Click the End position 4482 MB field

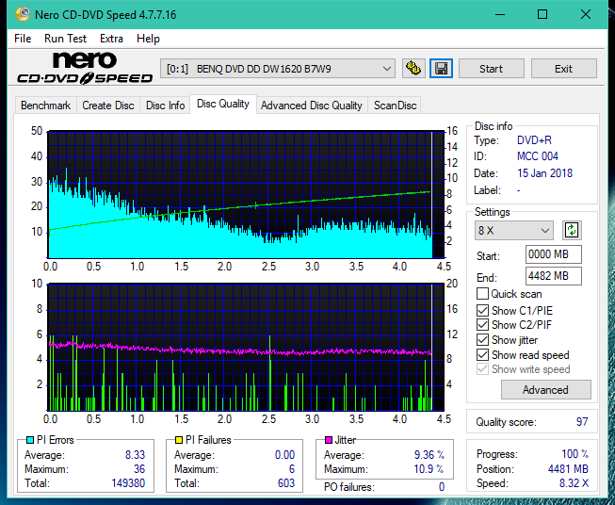[x=554, y=276]
